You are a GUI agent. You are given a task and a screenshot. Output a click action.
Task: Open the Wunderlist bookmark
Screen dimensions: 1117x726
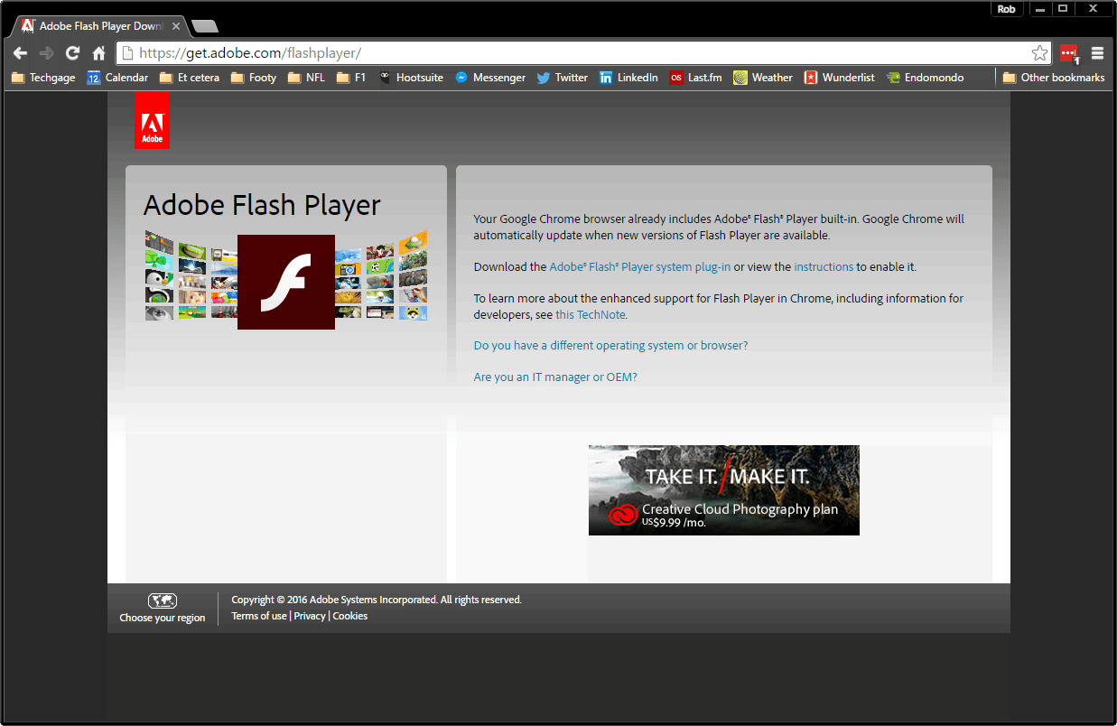(840, 78)
